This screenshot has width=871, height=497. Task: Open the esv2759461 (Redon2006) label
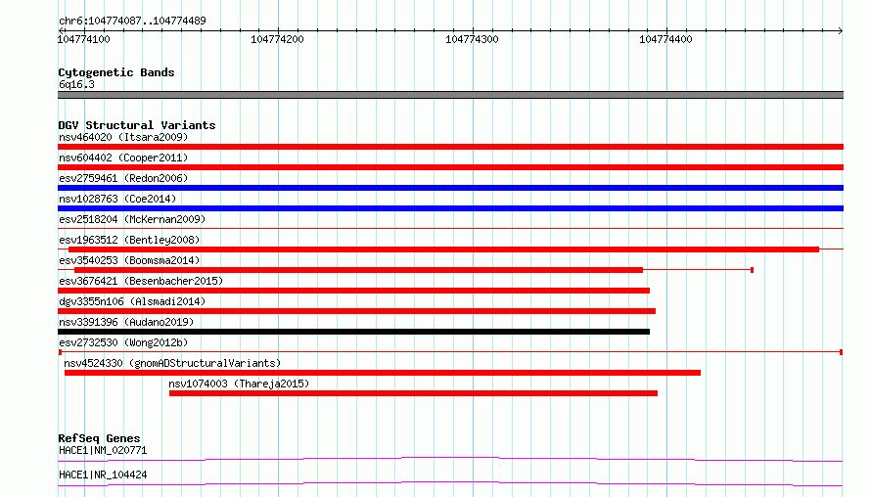(x=123, y=178)
